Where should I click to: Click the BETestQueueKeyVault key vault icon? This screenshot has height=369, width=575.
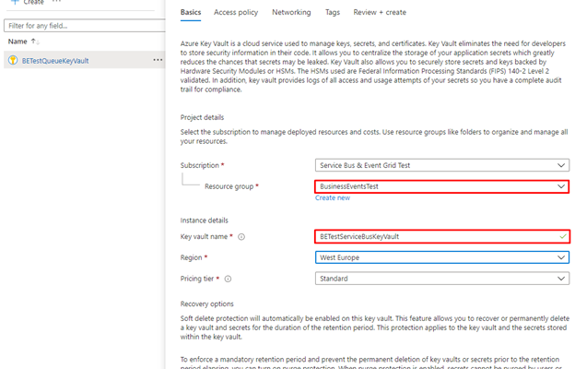[13, 60]
